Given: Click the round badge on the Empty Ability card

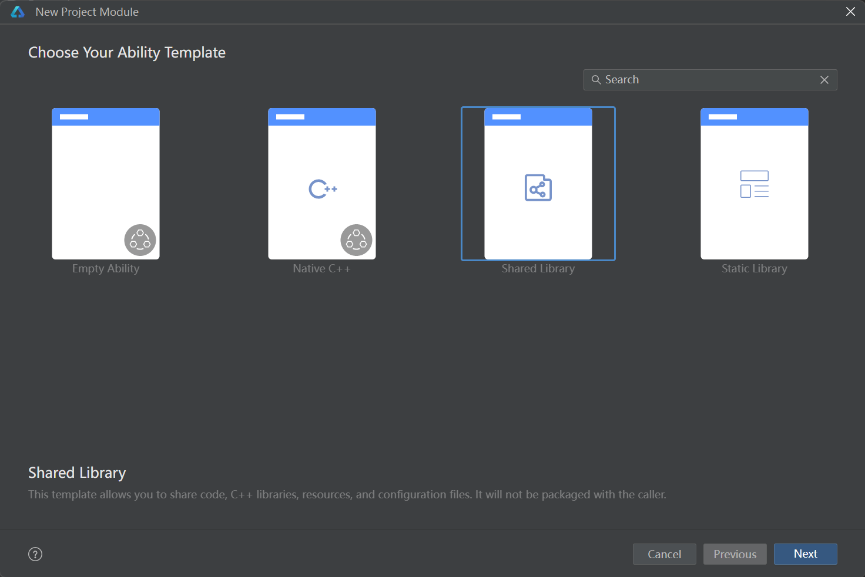Looking at the screenshot, I should [140, 240].
